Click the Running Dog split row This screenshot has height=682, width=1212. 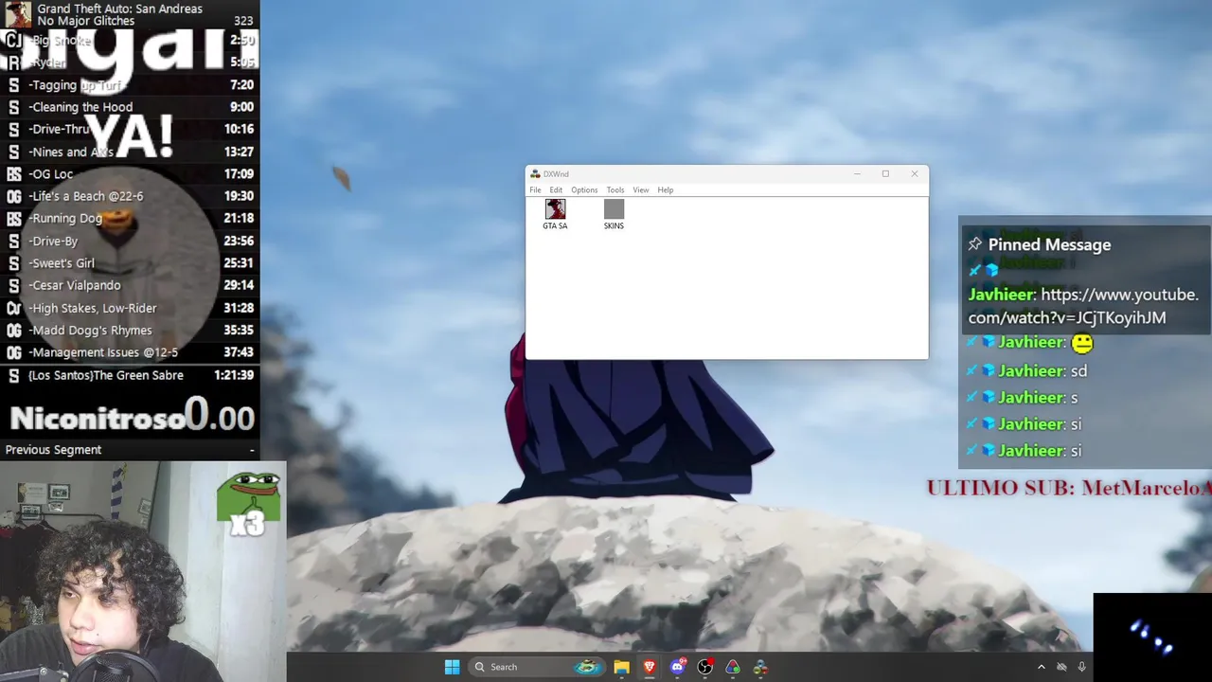point(130,219)
